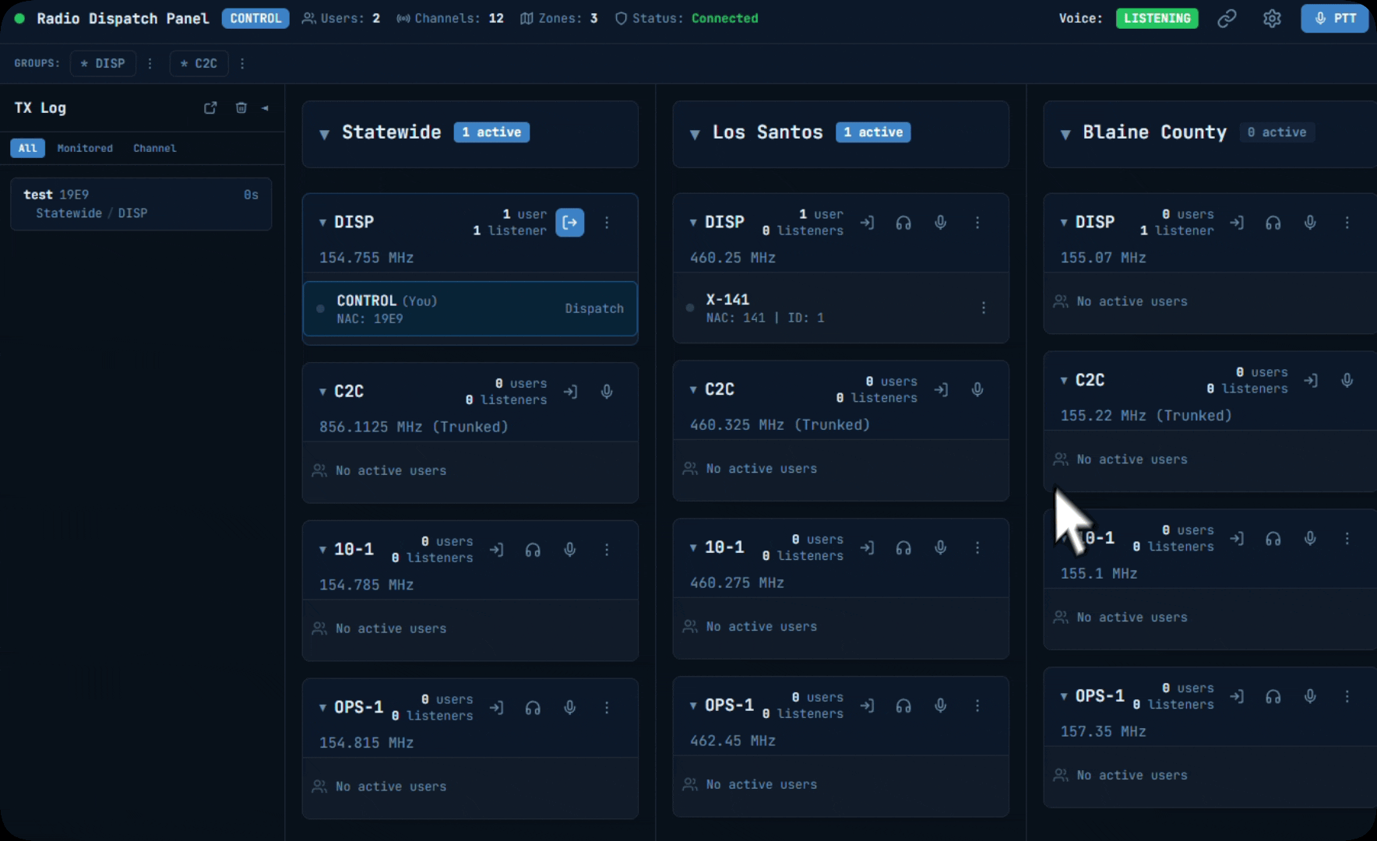Join the Los Santos 10-1 channel
The height and width of the screenshot is (841, 1377).
pyautogui.click(x=867, y=548)
